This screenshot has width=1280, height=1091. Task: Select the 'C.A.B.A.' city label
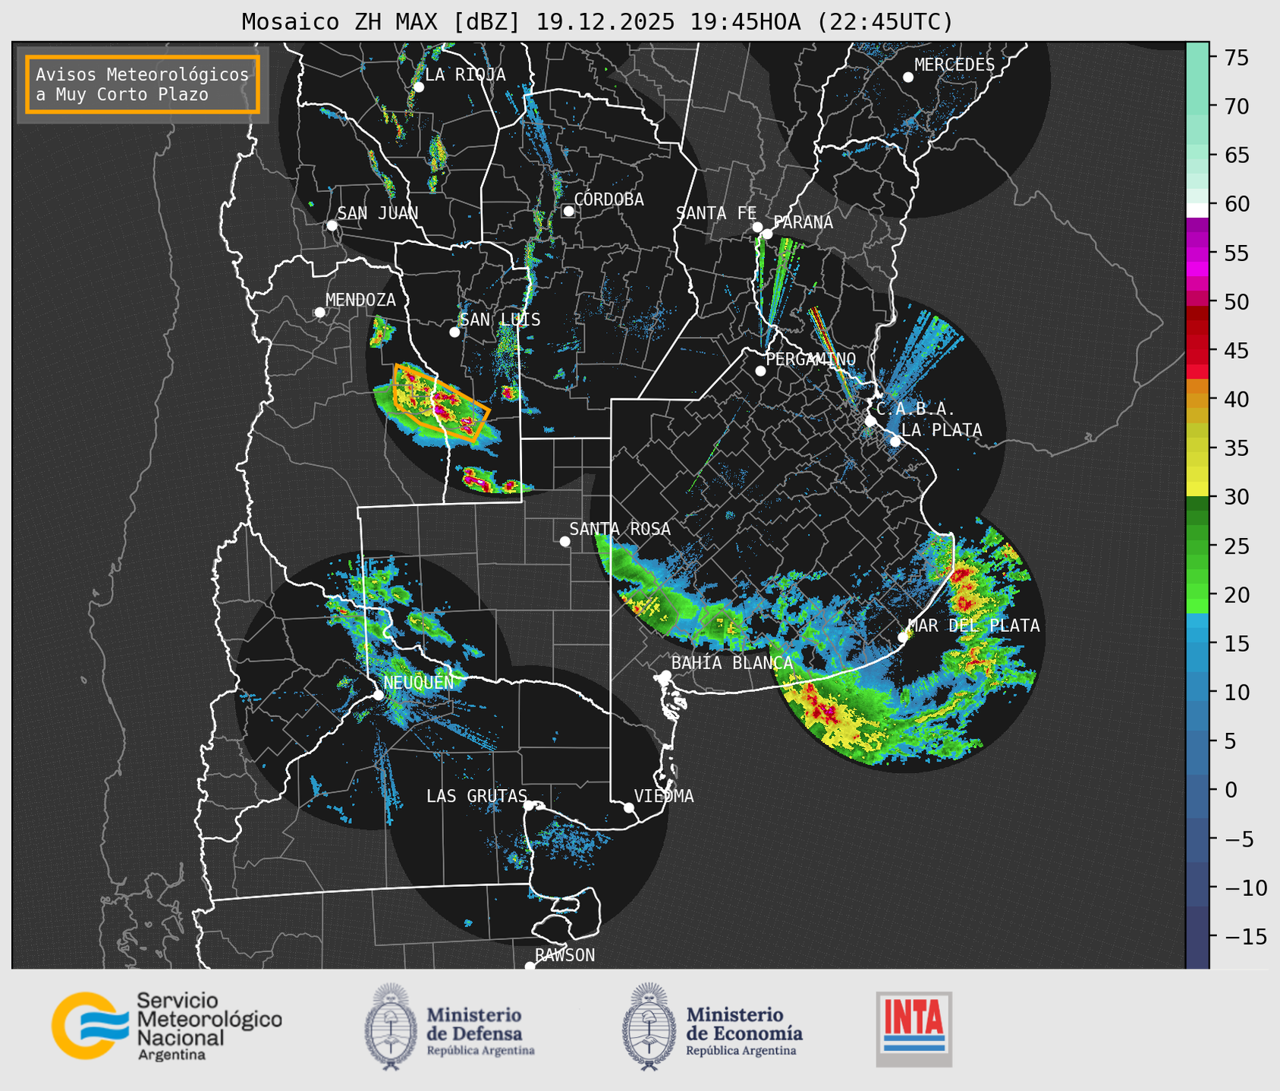pos(916,409)
